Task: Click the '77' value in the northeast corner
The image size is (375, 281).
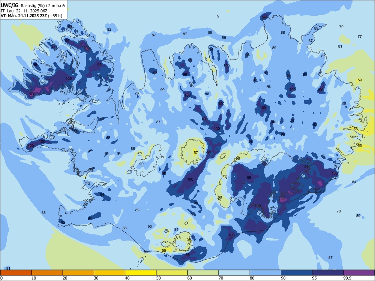Action: coord(360,37)
